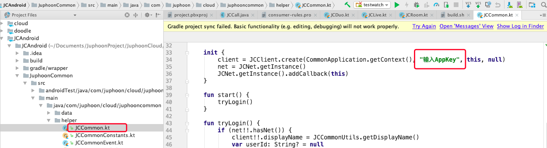
Task: Click the Apply Changes lightning icon
Action: coord(407,5)
